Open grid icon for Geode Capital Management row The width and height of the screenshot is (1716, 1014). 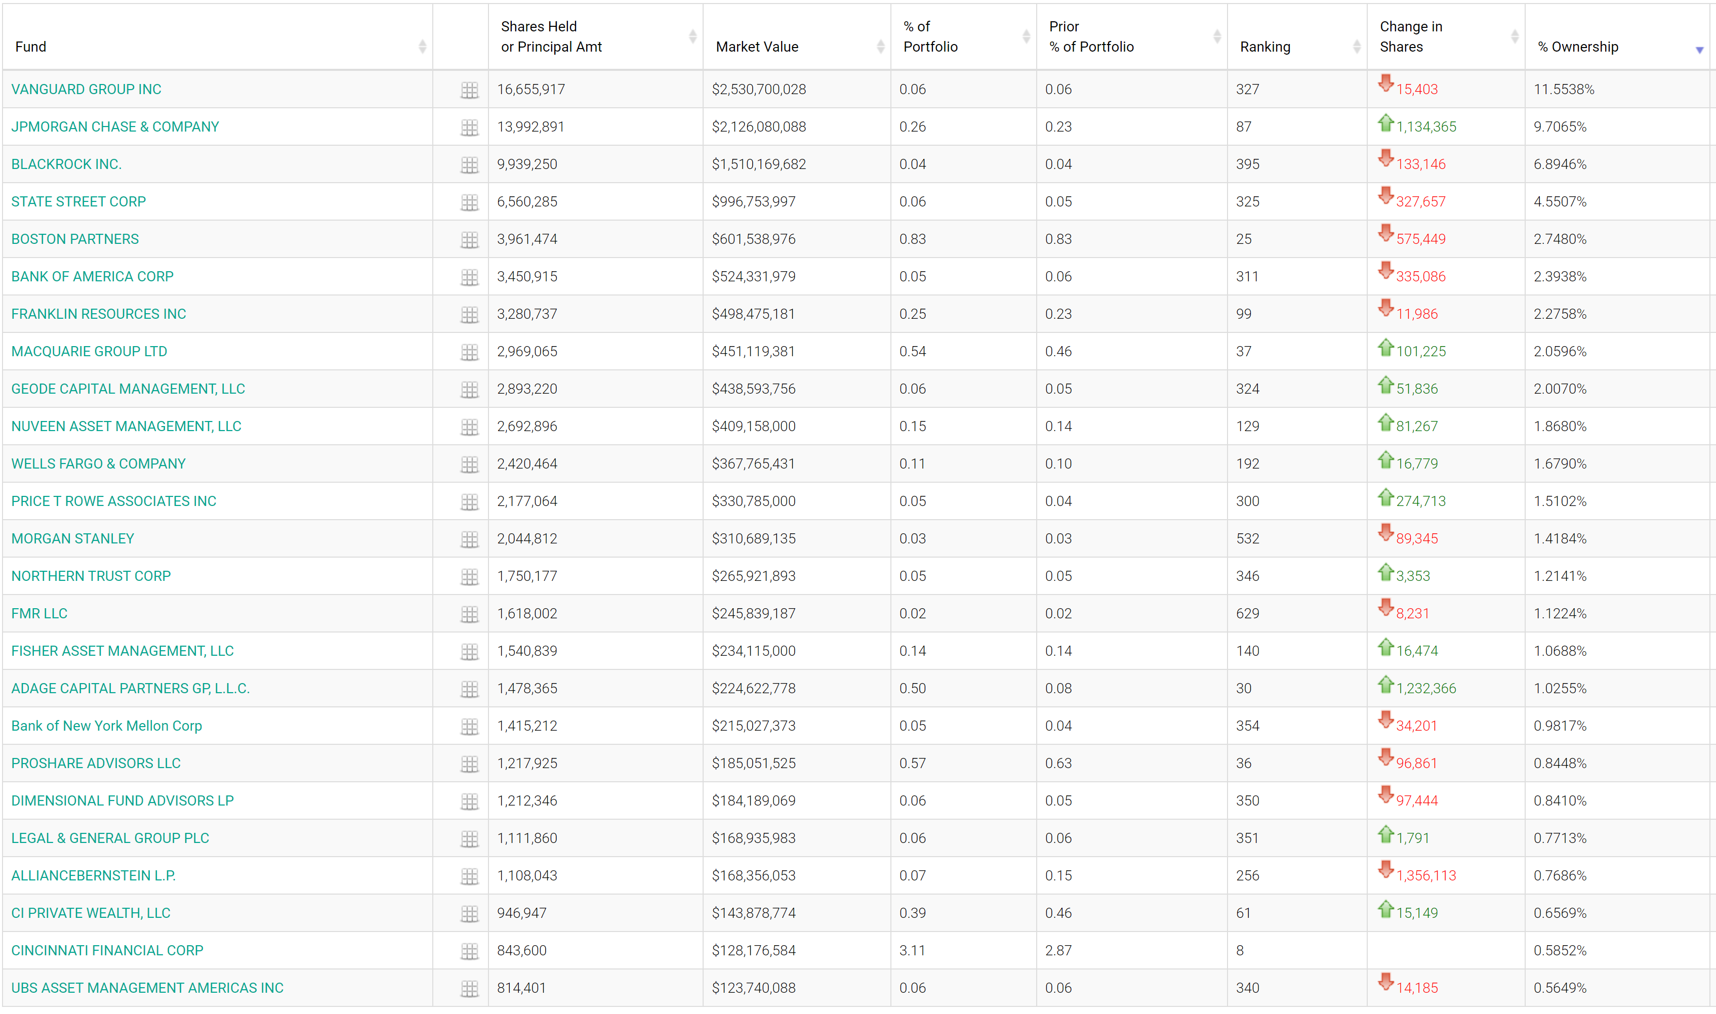click(x=469, y=390)
